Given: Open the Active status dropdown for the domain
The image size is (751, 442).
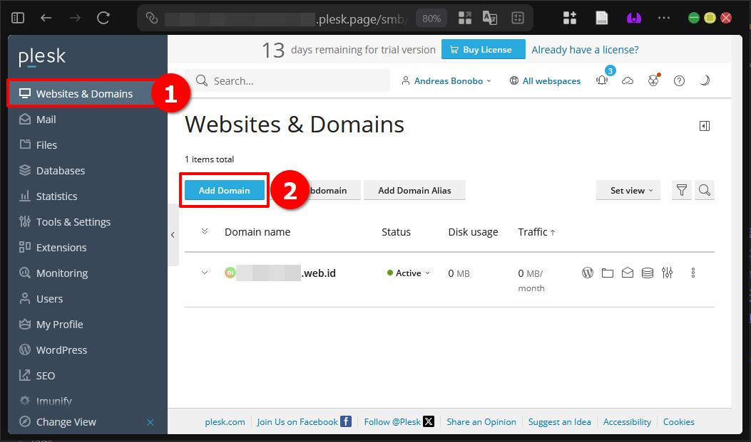Looking at the screenshot, I should (408, 273).
